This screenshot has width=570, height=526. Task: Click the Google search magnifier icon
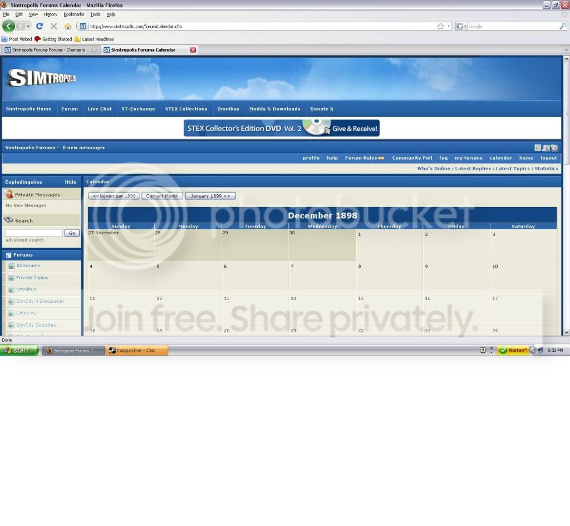point(562,26)
